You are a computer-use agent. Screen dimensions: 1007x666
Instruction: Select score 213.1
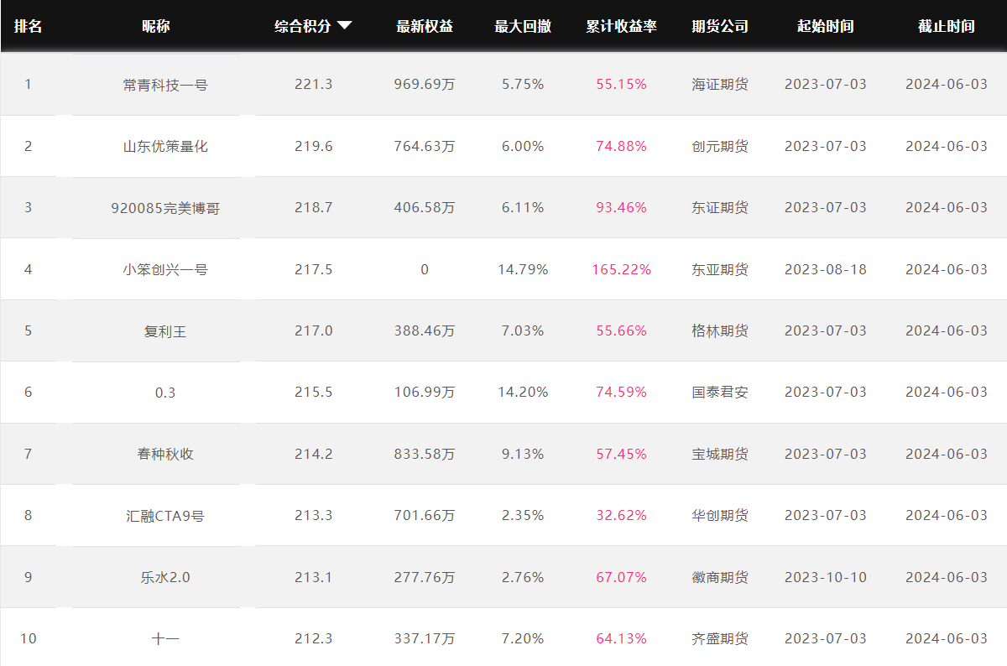coord(314,577)
